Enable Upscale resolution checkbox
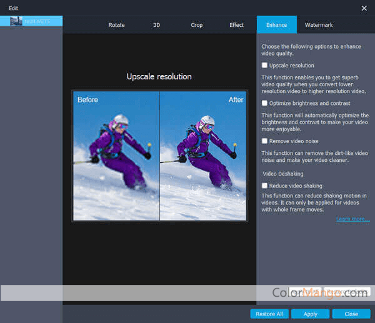 [265, 66]
